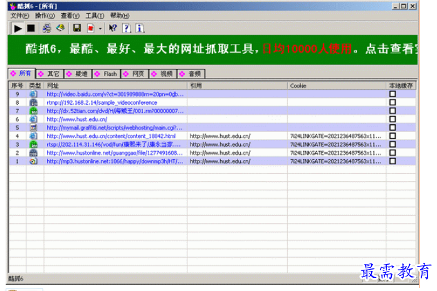
Task: Sort by the 序号 column header
Action: 18,85
